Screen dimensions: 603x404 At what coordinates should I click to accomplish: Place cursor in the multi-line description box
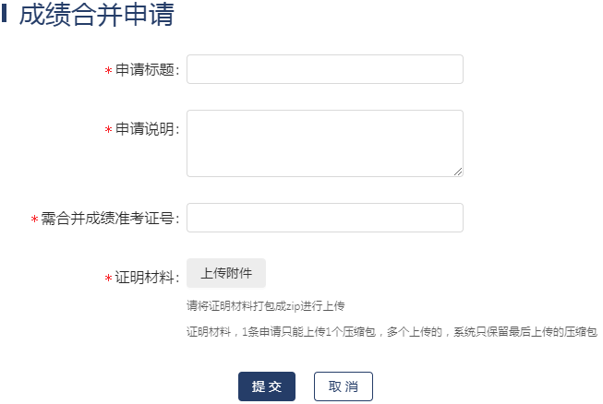pyautogui.click(x=324, y=143)
